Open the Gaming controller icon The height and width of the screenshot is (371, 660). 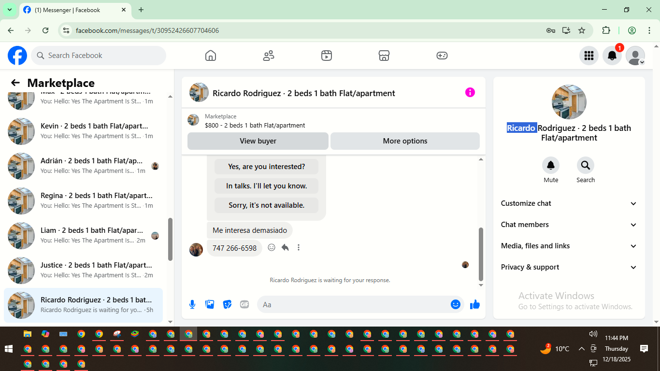(442, 56)
